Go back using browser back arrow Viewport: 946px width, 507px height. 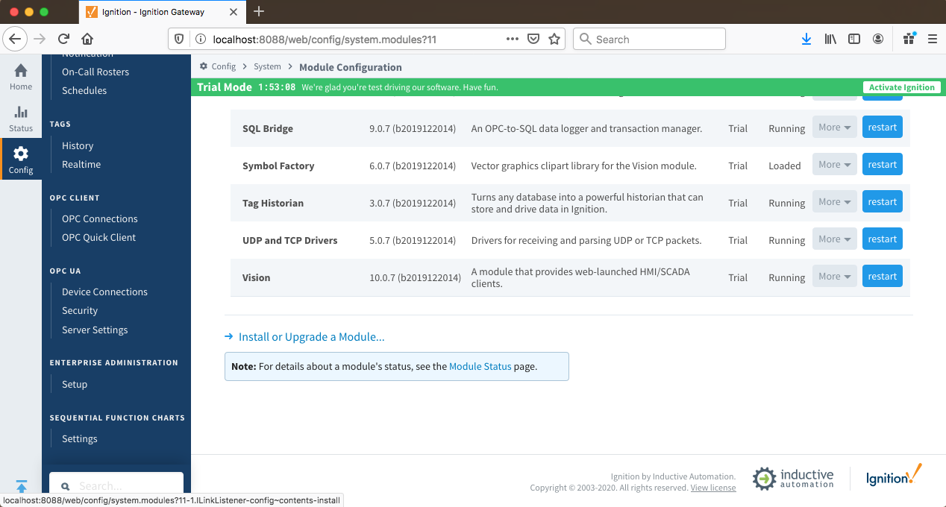point(16,39)
